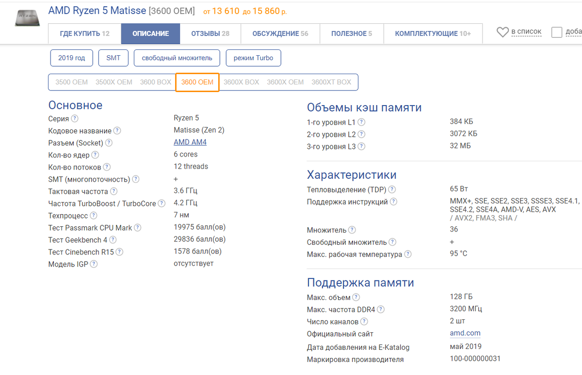Open the help for Частота TurboBoost / TurboCore
The height and width of the screenshot is (375, 582).
coord(162,203)
